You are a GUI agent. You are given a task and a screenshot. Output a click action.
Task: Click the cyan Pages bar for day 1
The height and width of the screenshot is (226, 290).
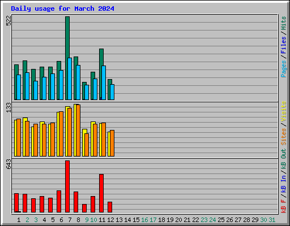click(19, 87)
